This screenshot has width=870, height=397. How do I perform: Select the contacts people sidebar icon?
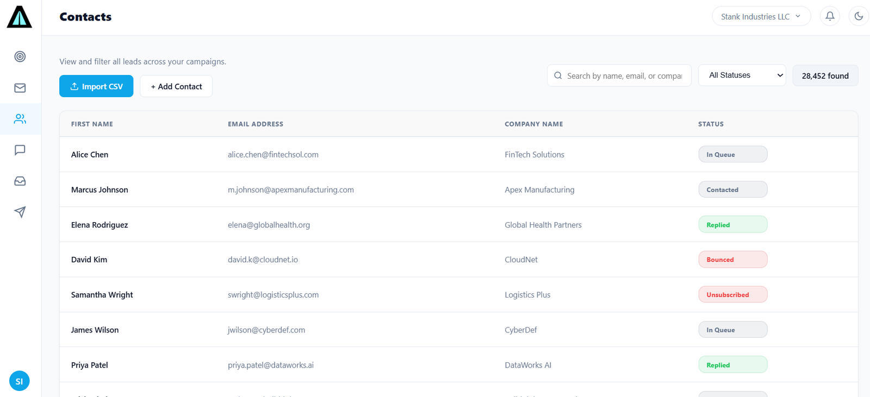coord(20,119)
